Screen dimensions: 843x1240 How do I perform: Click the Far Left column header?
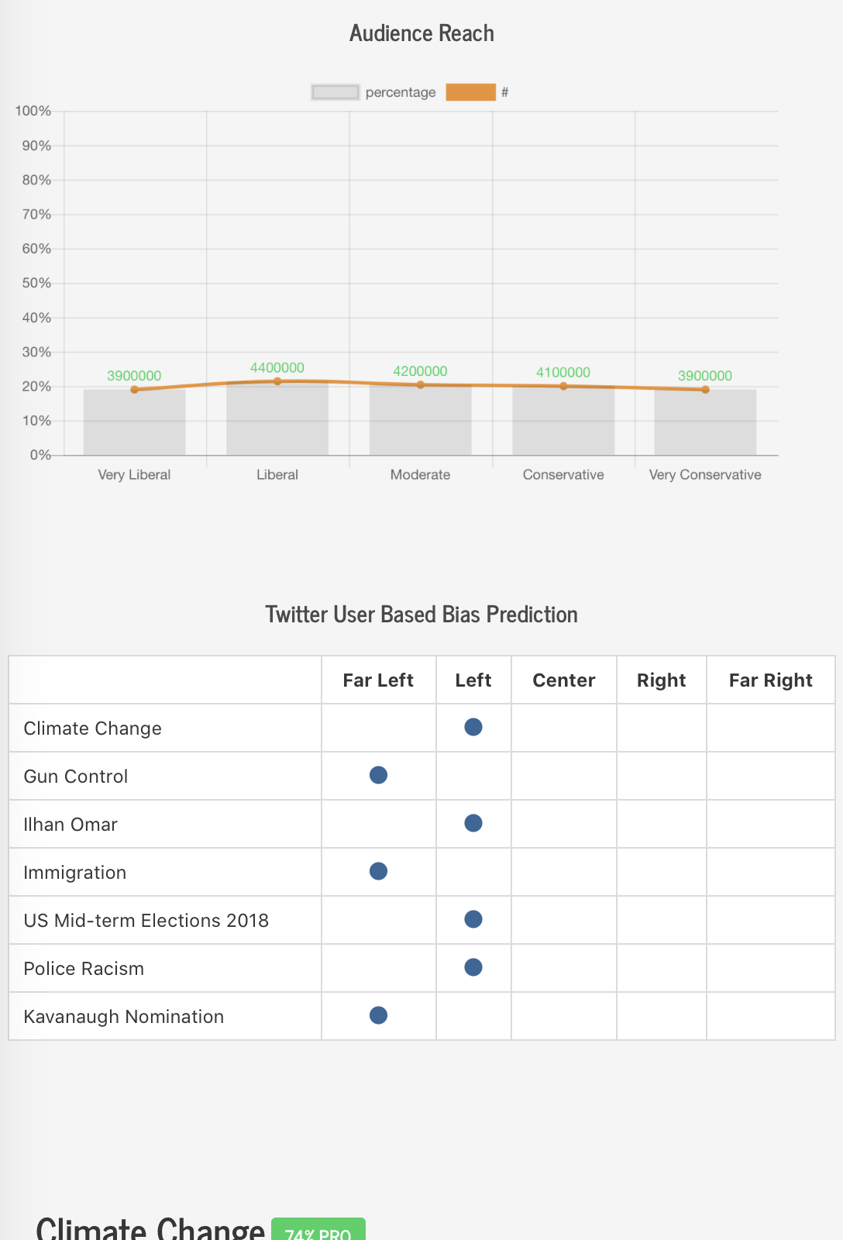coord(378,680)
